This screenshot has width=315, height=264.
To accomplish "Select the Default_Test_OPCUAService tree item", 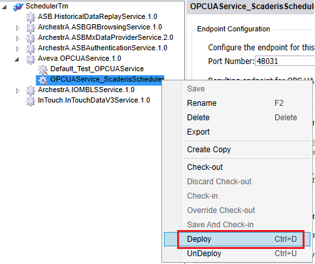I will coord(97,69).
